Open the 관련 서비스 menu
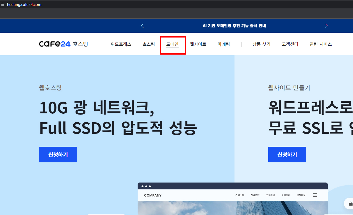The image size is (353, 215). 321,44
